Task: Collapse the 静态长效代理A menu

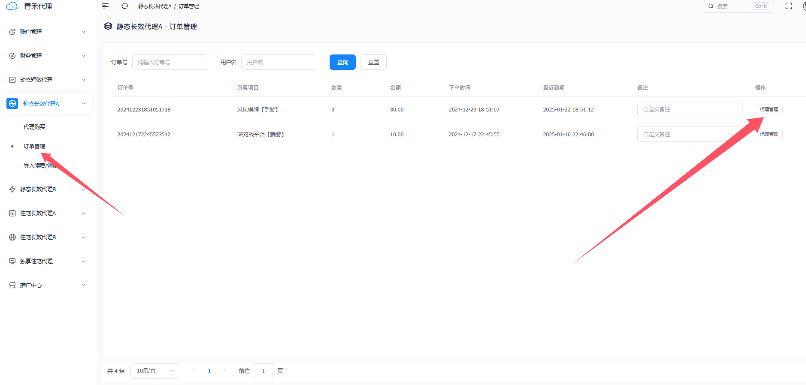Action: (47, 104)
